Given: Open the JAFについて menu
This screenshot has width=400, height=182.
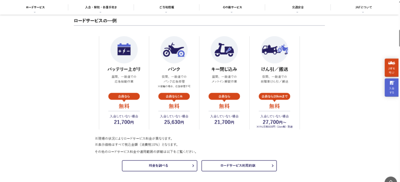Looking at the screenshot, I should tap(363, 8).
